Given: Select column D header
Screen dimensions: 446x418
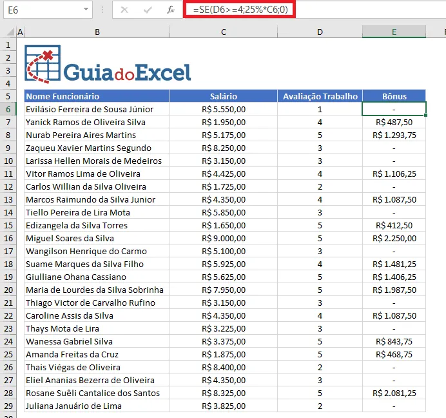Looking at the screenshot, I should (x=320, y=32).
